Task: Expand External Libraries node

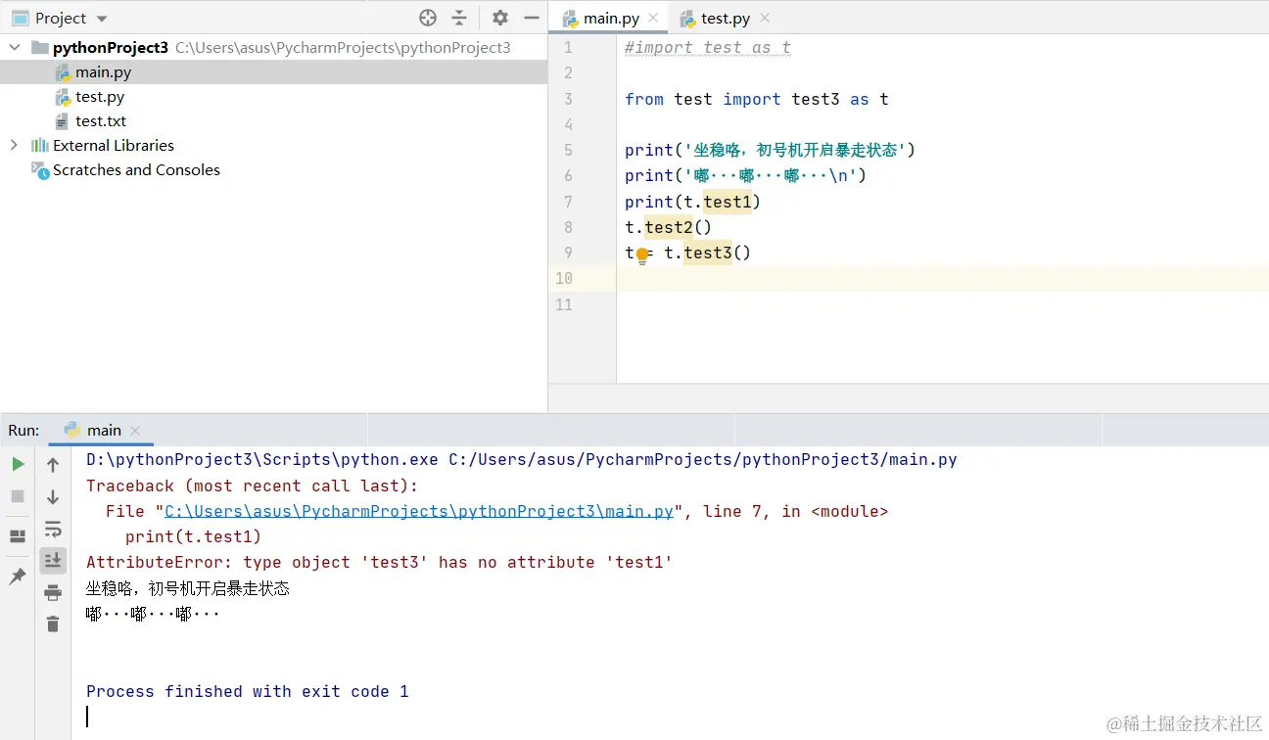Action: point(14,145)
